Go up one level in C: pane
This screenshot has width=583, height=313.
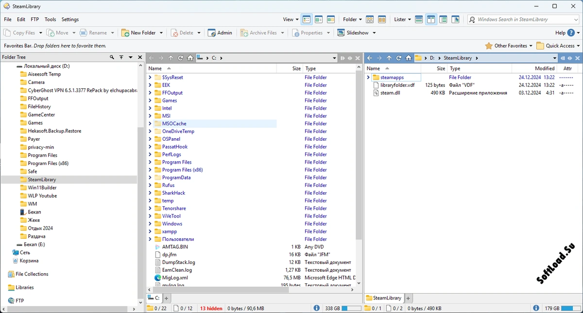171,58
